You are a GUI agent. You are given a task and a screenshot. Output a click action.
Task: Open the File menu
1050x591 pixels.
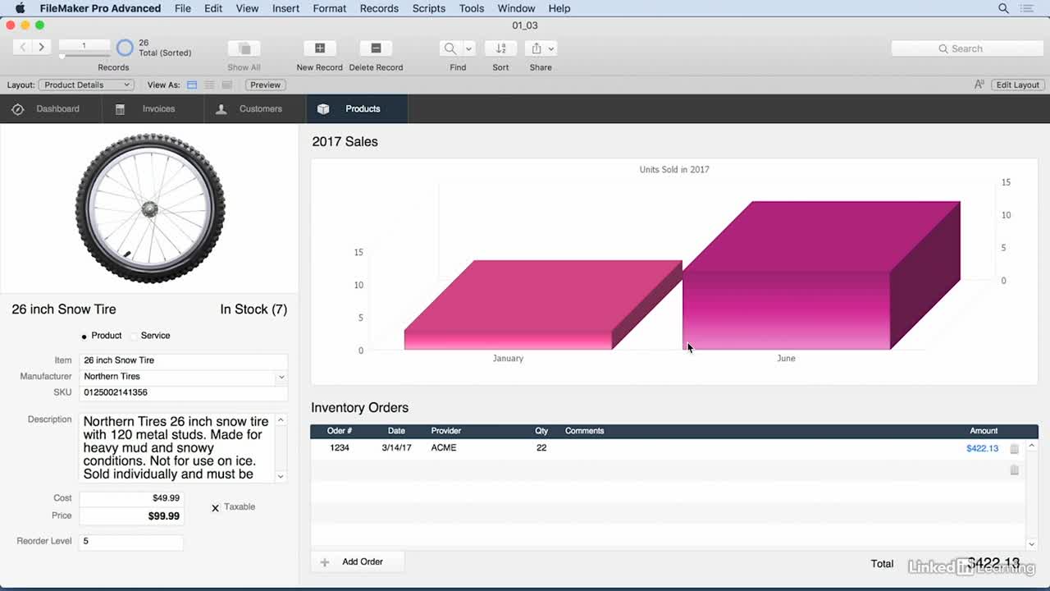coord(183,8)
